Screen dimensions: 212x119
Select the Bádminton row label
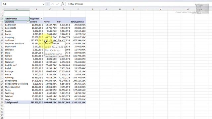pos(11,25)
